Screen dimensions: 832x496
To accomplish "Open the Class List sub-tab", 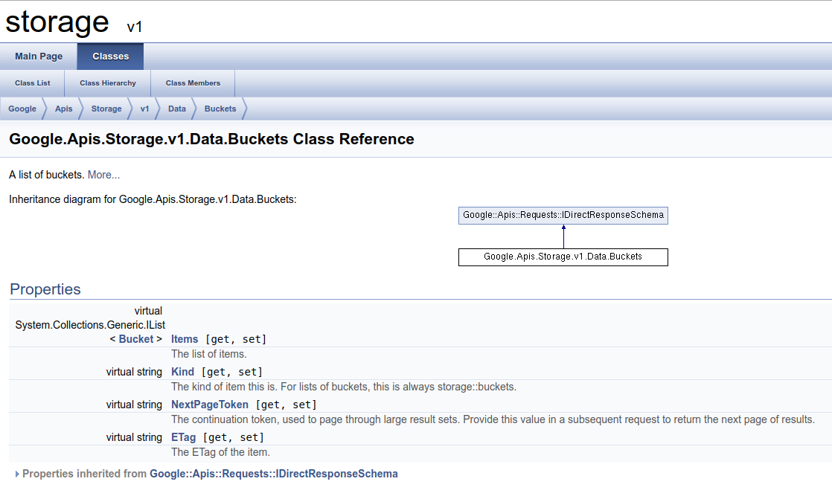I will (x=32, y=83).
